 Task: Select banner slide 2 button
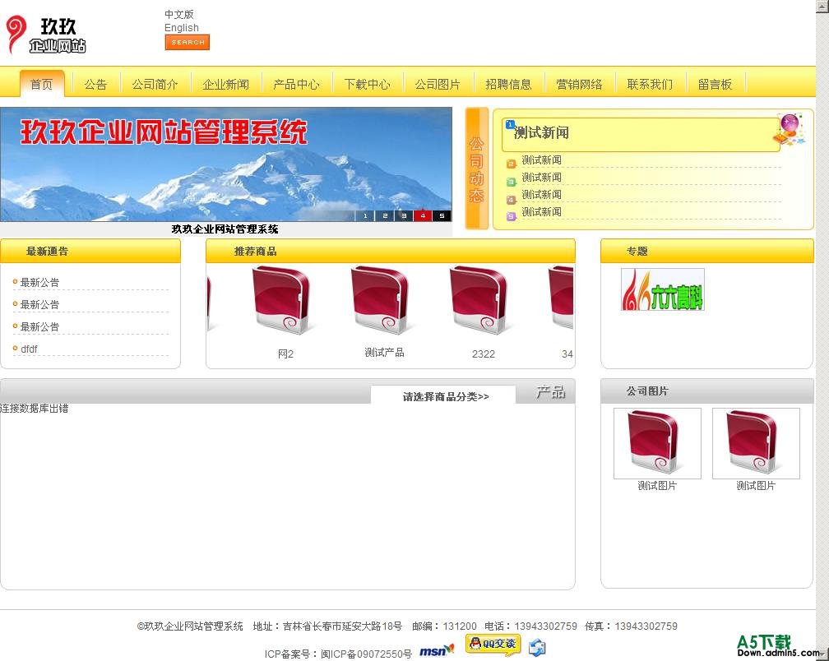[384, 215]
